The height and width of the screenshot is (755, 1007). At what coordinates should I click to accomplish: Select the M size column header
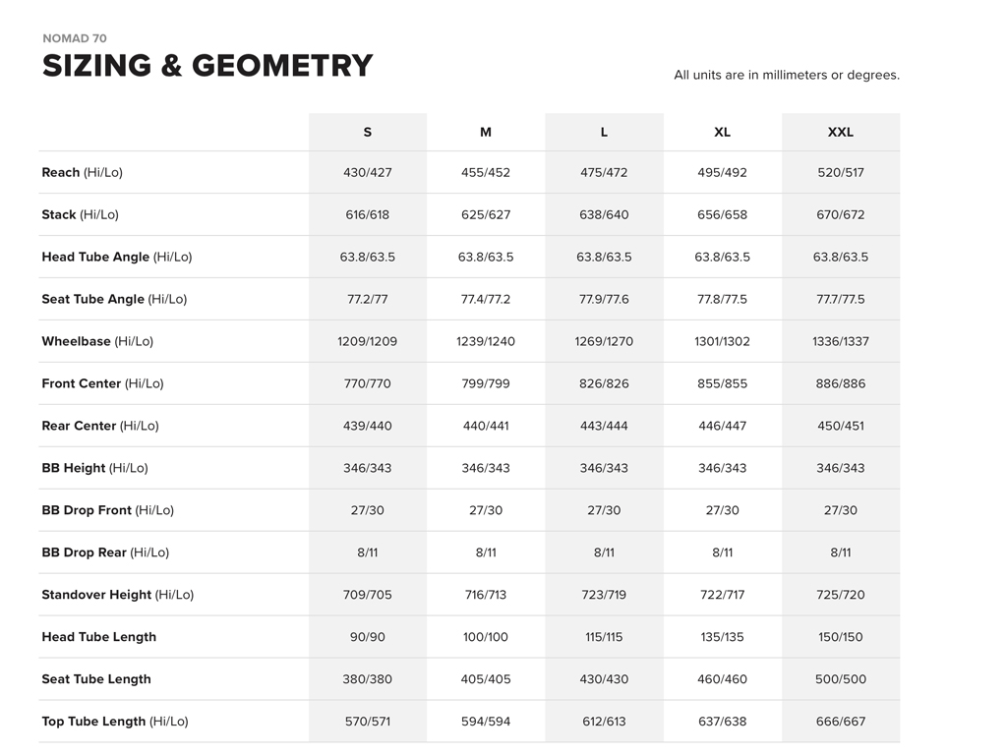(x=486, y=132)
